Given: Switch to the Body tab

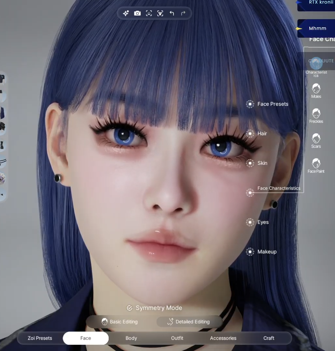Looking at the screenshot, I should click(x=131, y=338).
